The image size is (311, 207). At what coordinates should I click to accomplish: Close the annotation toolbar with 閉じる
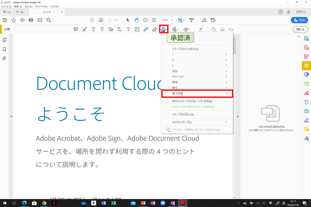[300, 29]
